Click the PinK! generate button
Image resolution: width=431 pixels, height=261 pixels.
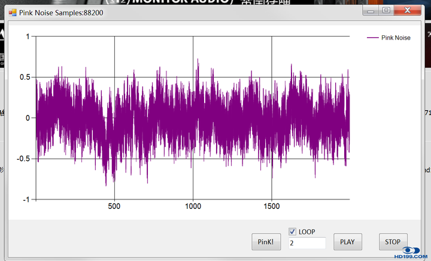[x=266, y=242]
